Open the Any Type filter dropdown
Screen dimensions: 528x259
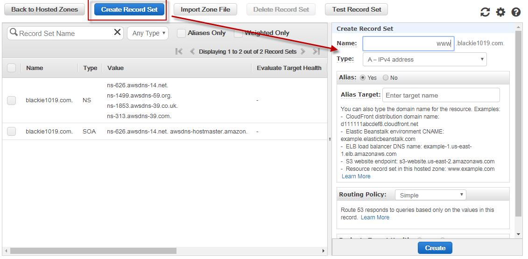point(148,33)
